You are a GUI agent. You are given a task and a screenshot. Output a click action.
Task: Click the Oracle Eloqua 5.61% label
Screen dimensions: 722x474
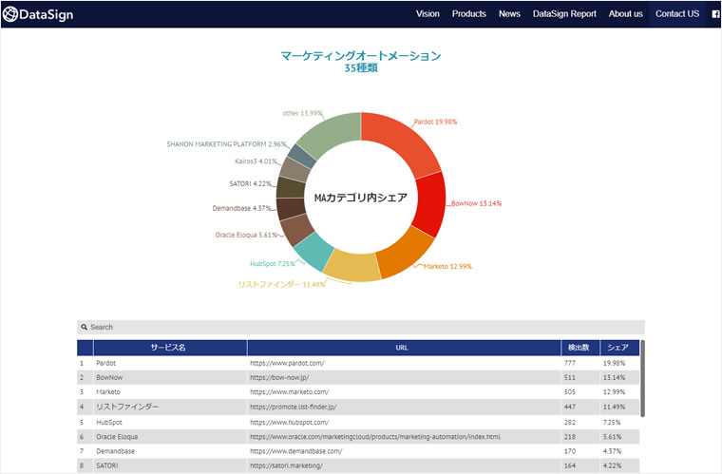point(246,235)
